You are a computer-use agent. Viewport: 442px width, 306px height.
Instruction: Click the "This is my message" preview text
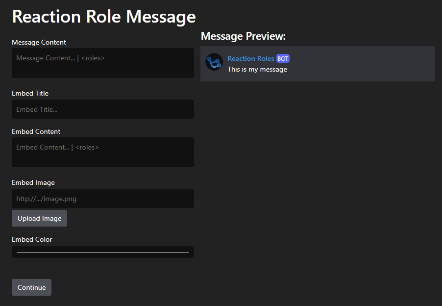pos(257,69)
